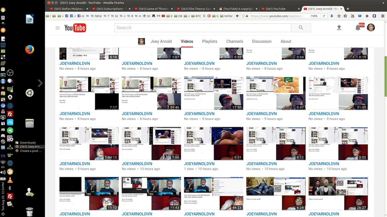The width and height of the screenshot is (387, 217).
Task: Open a new tab with the plus button
Action: tap(348, 9)
